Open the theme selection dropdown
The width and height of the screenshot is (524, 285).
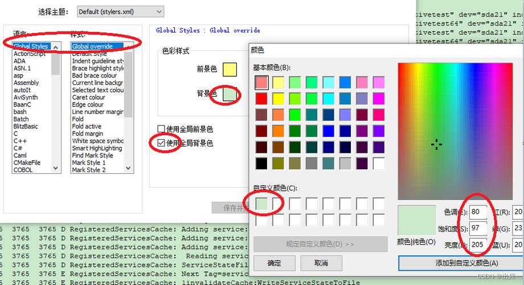120,12
